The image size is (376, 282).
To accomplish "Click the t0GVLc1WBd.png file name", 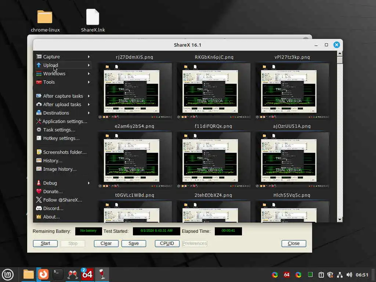I will click(x=134, y=195).
